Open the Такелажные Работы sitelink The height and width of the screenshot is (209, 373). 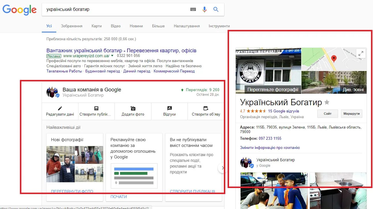tap(64, 71)
